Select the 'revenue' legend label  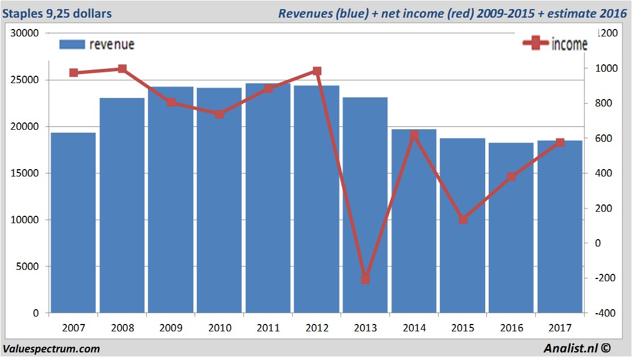(111, 44)
